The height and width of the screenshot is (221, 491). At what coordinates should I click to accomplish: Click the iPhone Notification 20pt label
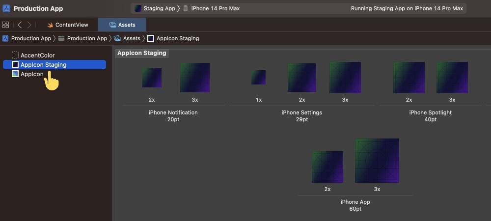click(x=173, y=116)
